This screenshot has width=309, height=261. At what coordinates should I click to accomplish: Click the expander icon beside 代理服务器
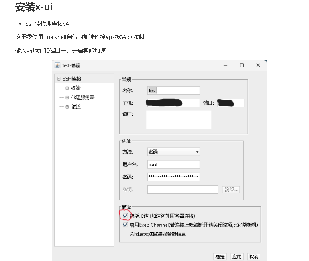pyautogui.click(x=67, y=97)
